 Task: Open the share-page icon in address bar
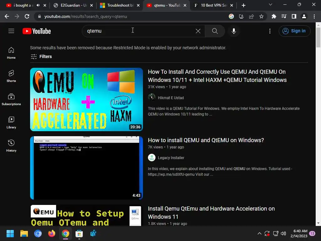[x=251, y=16]
